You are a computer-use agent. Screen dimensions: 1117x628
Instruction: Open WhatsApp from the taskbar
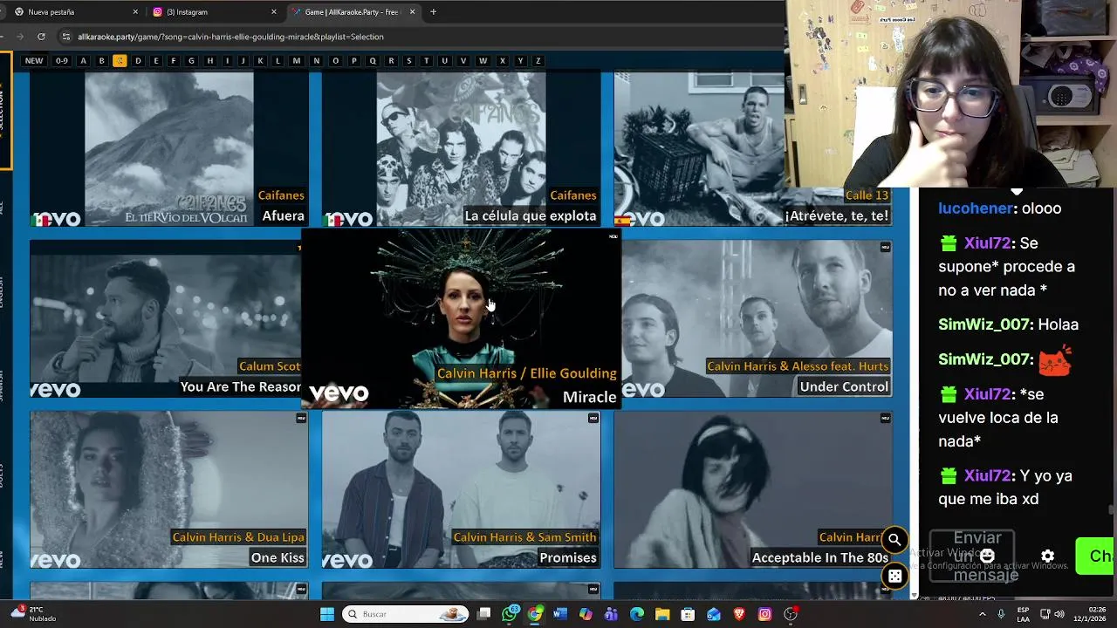coord(510,614)
